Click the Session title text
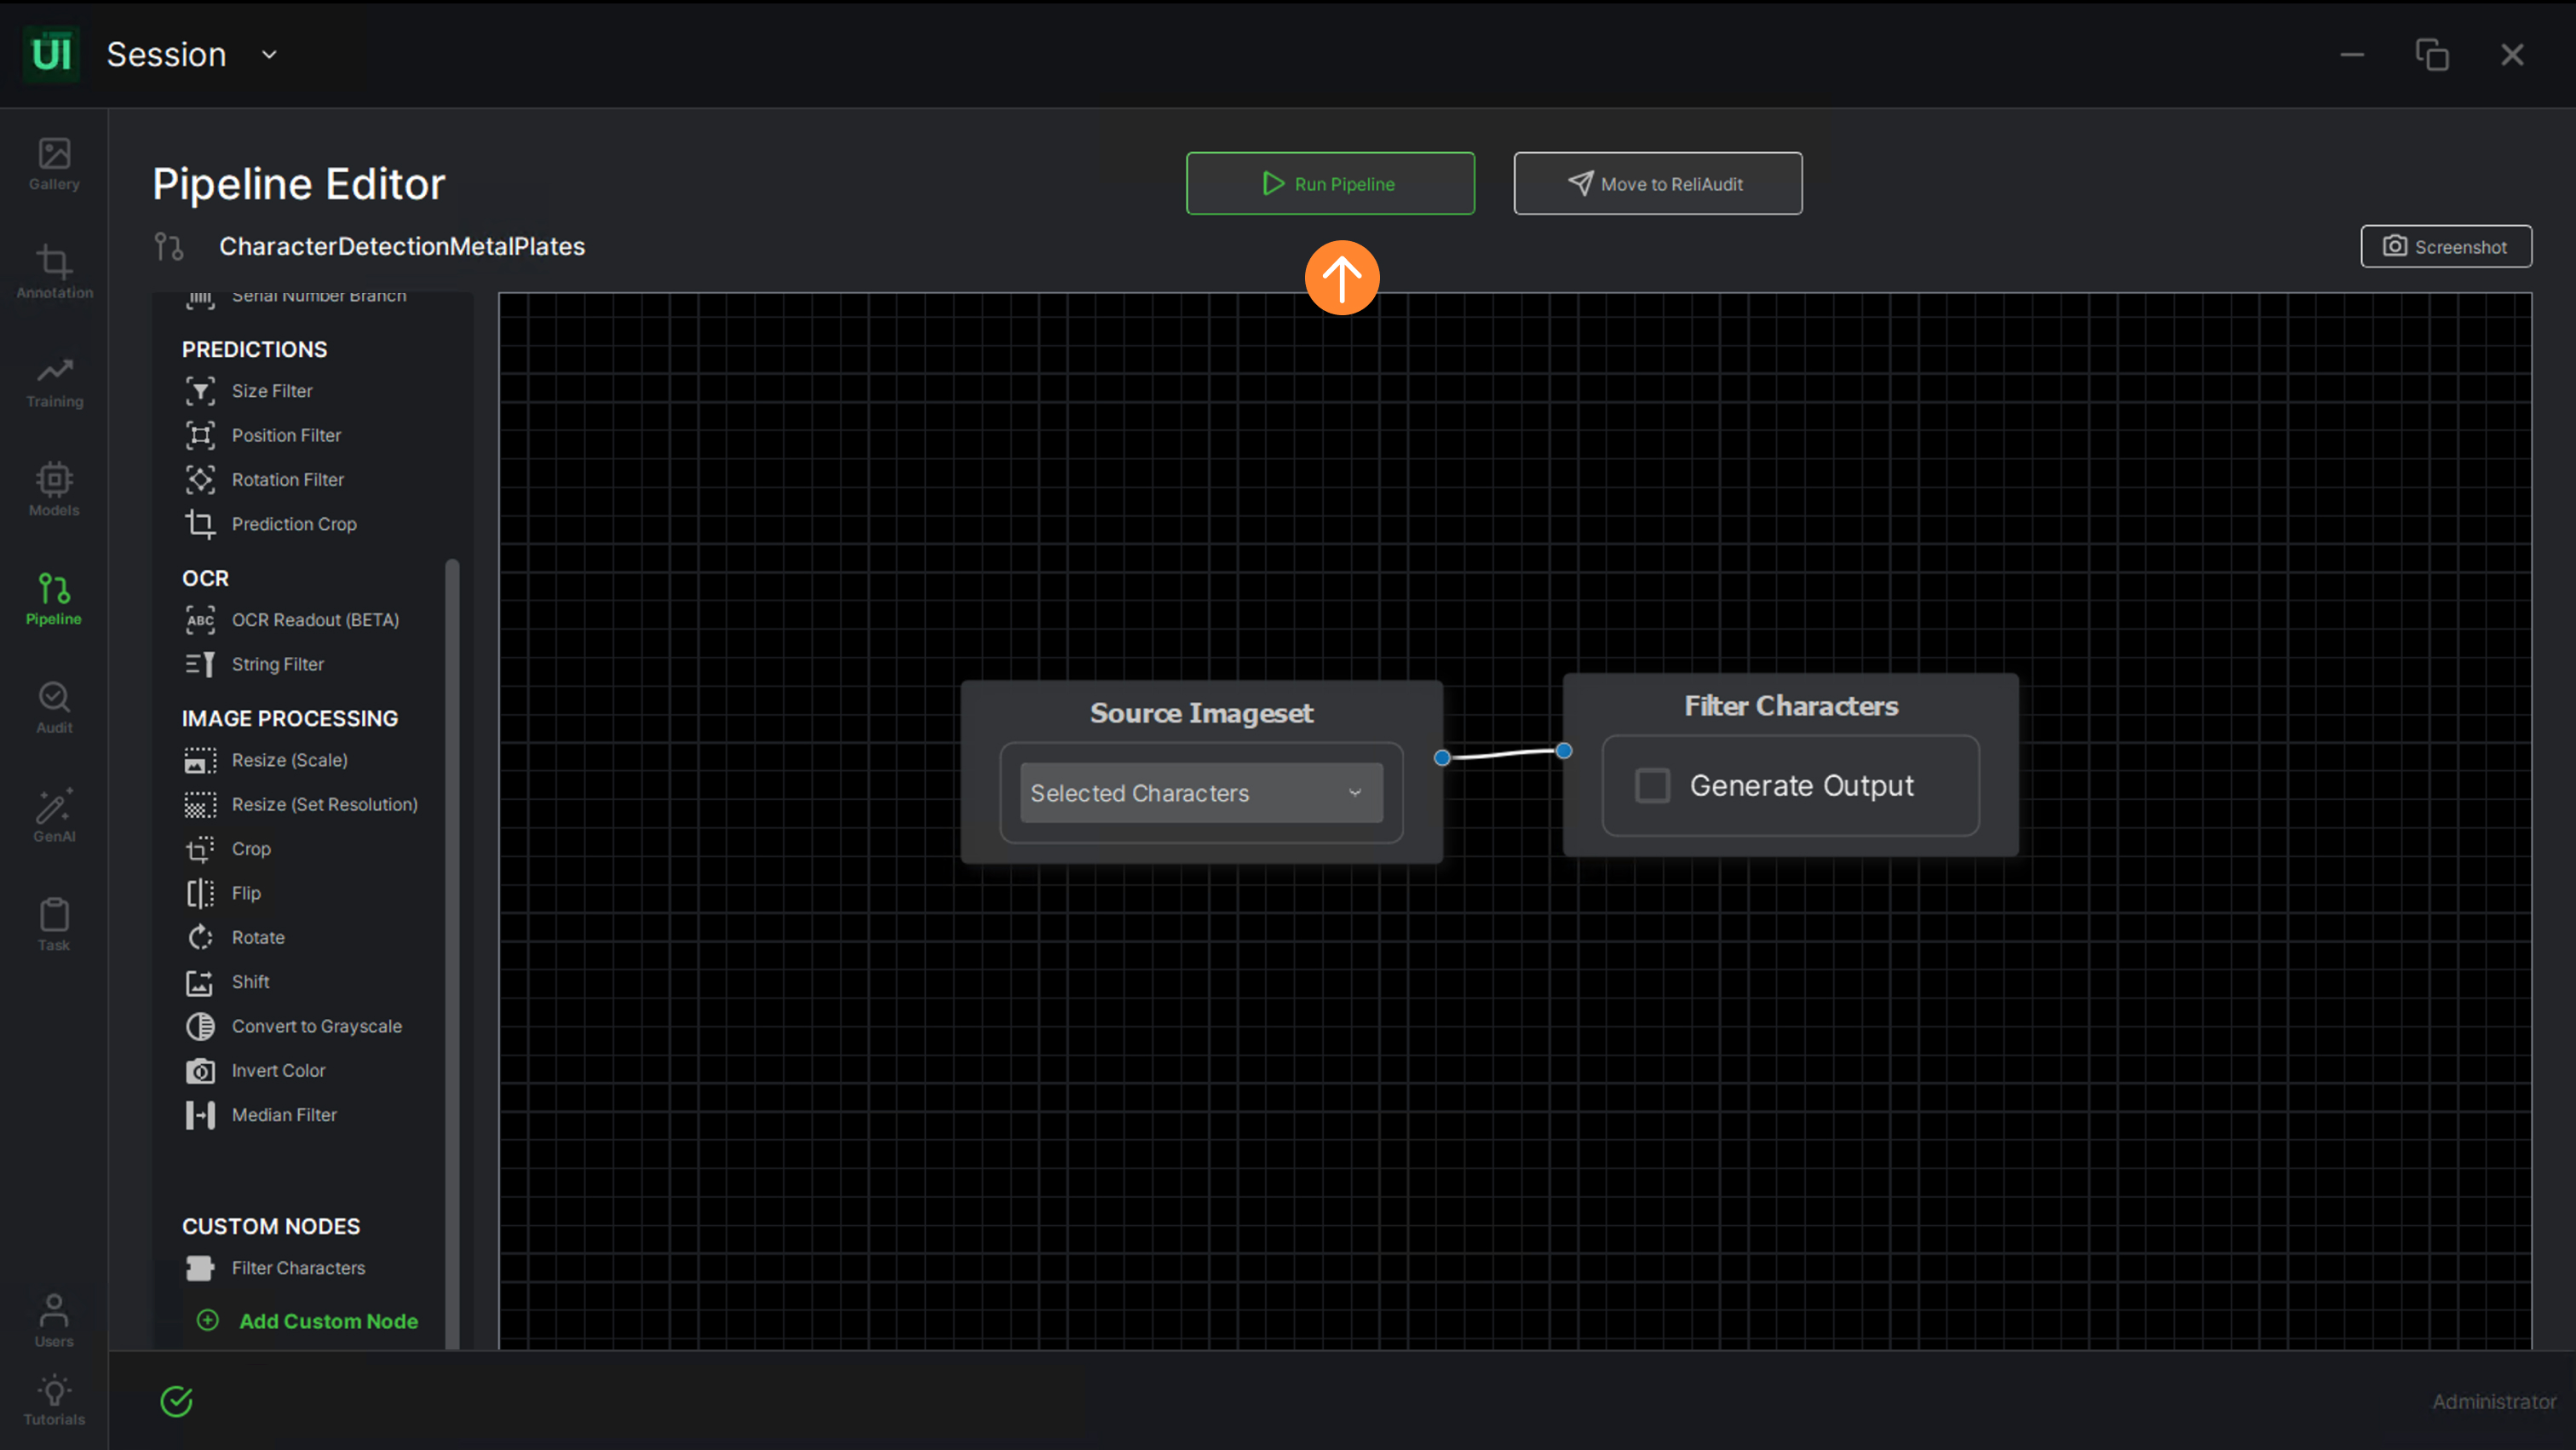2576x1450 pixels. pos(167,54)
